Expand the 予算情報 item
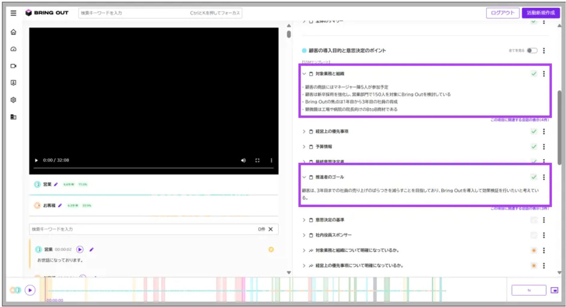 (304, 147)
